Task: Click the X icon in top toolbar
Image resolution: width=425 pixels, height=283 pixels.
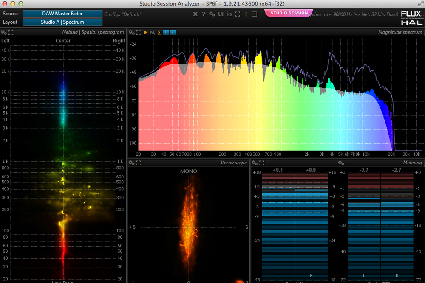Action: (195, 14)
